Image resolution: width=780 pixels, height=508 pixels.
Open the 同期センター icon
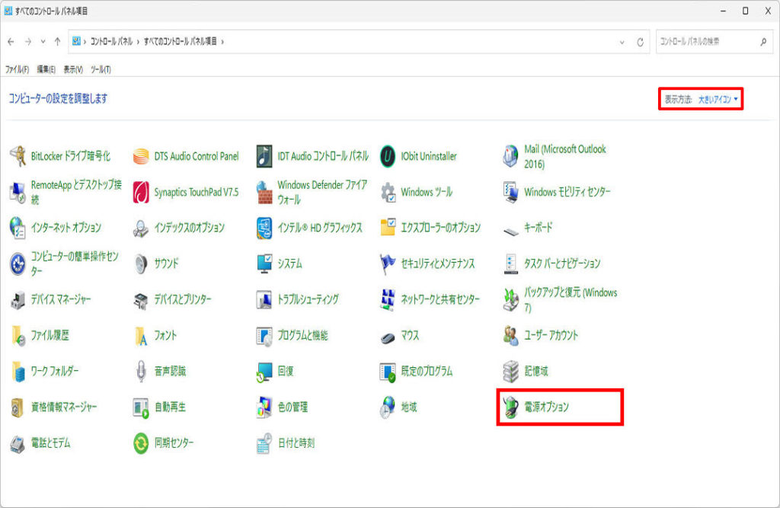141,443
